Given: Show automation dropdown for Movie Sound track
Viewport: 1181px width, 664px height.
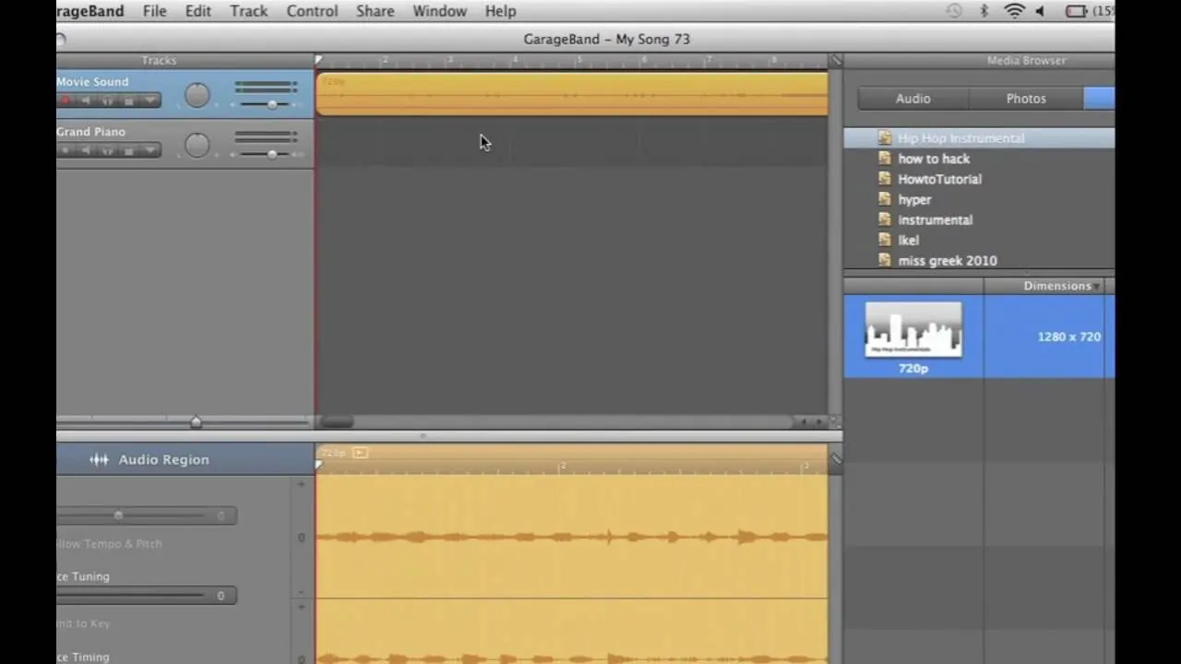Looking at the screenshot, I should [150, 100].
